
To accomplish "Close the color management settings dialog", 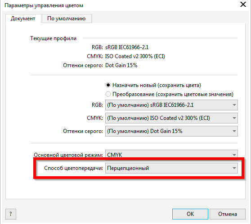I will click(243, 5).
